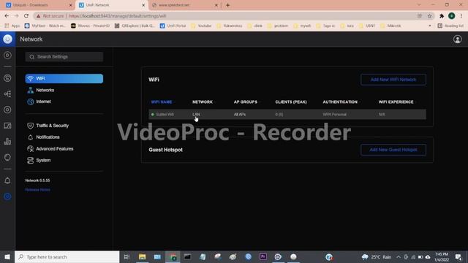Show hidden system tray icons
Screen dimensions: 468x263
[x=399, y=256]
